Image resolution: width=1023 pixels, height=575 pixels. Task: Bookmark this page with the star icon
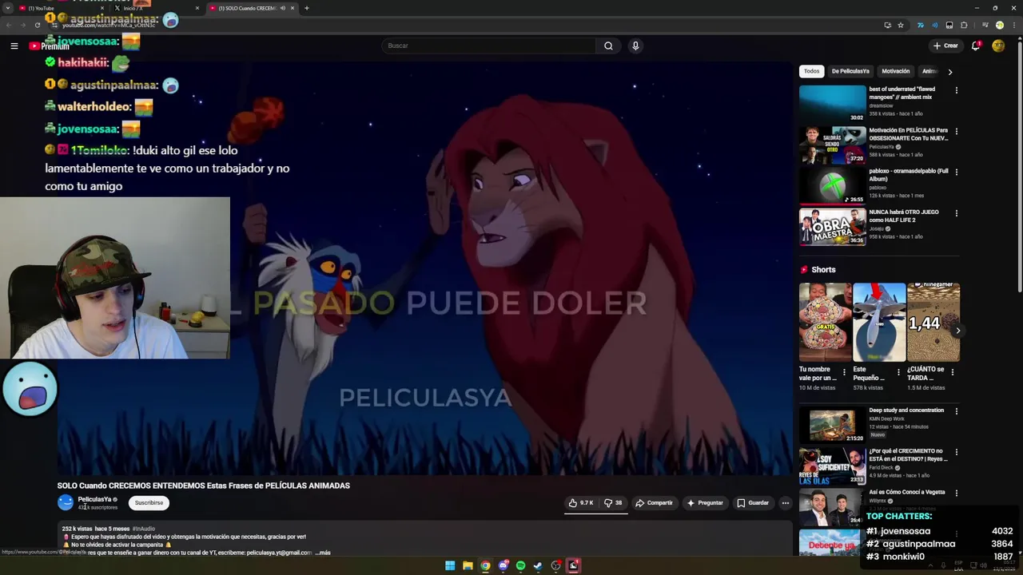[x=901, y=25]
